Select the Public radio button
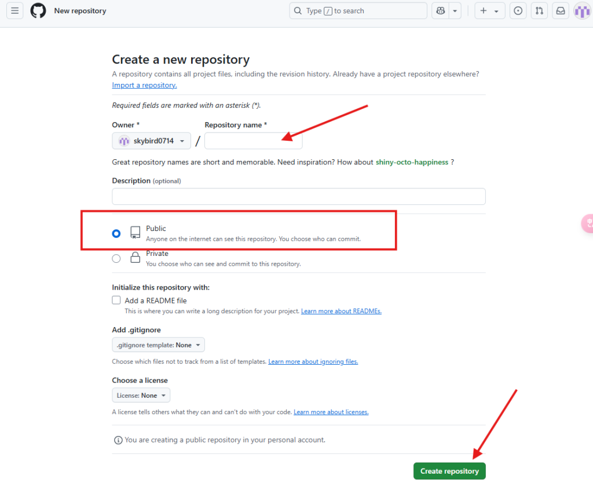593x480 pixels. point(116,233)
